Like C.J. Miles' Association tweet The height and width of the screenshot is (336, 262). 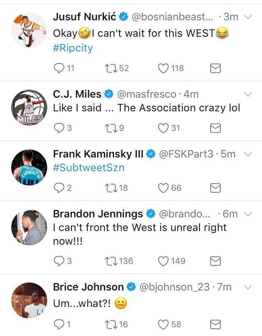[x=164, y=128]
